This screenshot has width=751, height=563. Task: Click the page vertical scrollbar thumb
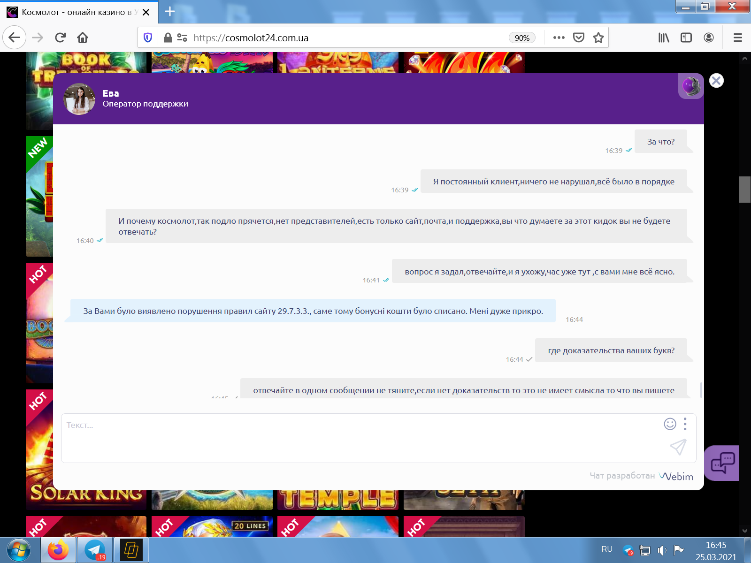point(745,190)
